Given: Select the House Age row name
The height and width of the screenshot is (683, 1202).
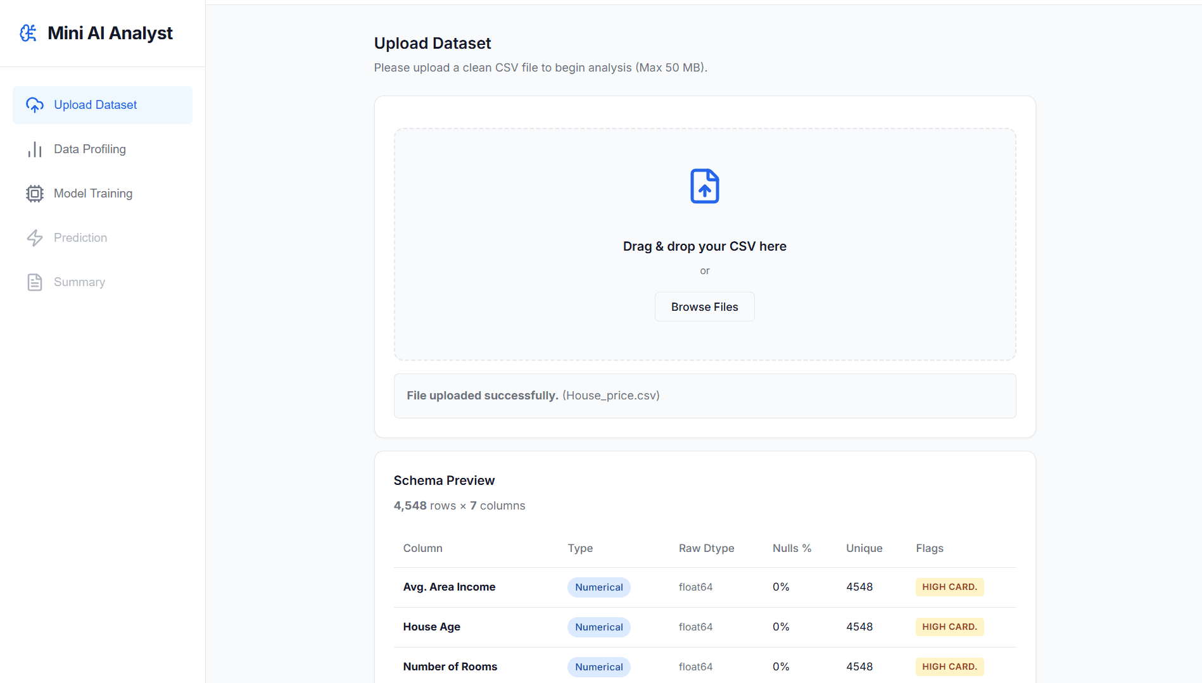Looking at the screenshot, I should click(x=432, y=627).
